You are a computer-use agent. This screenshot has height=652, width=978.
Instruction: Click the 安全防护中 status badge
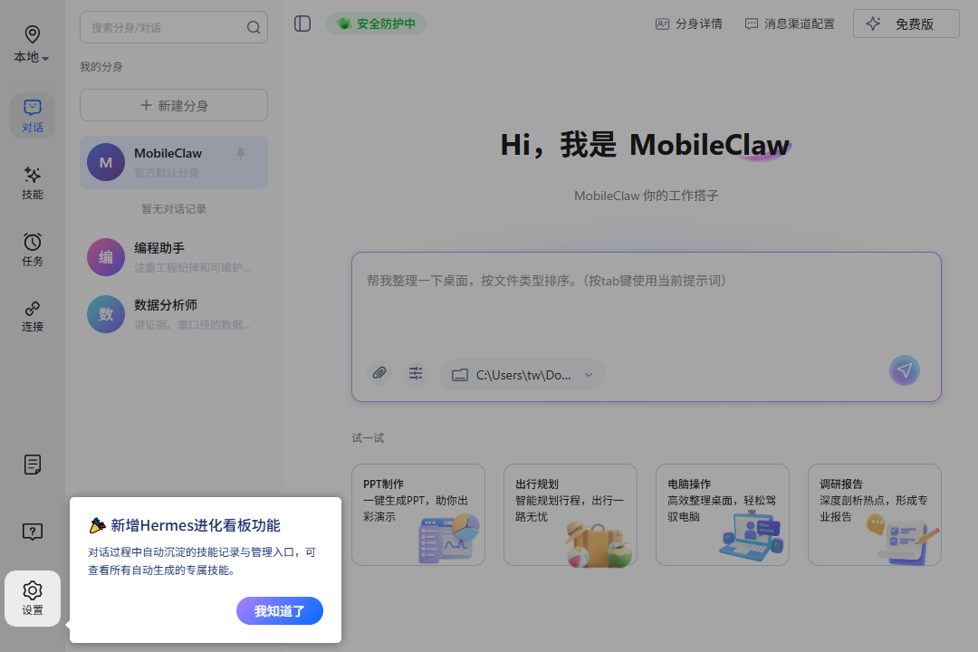pyautogui.click(x=376, y=24)
